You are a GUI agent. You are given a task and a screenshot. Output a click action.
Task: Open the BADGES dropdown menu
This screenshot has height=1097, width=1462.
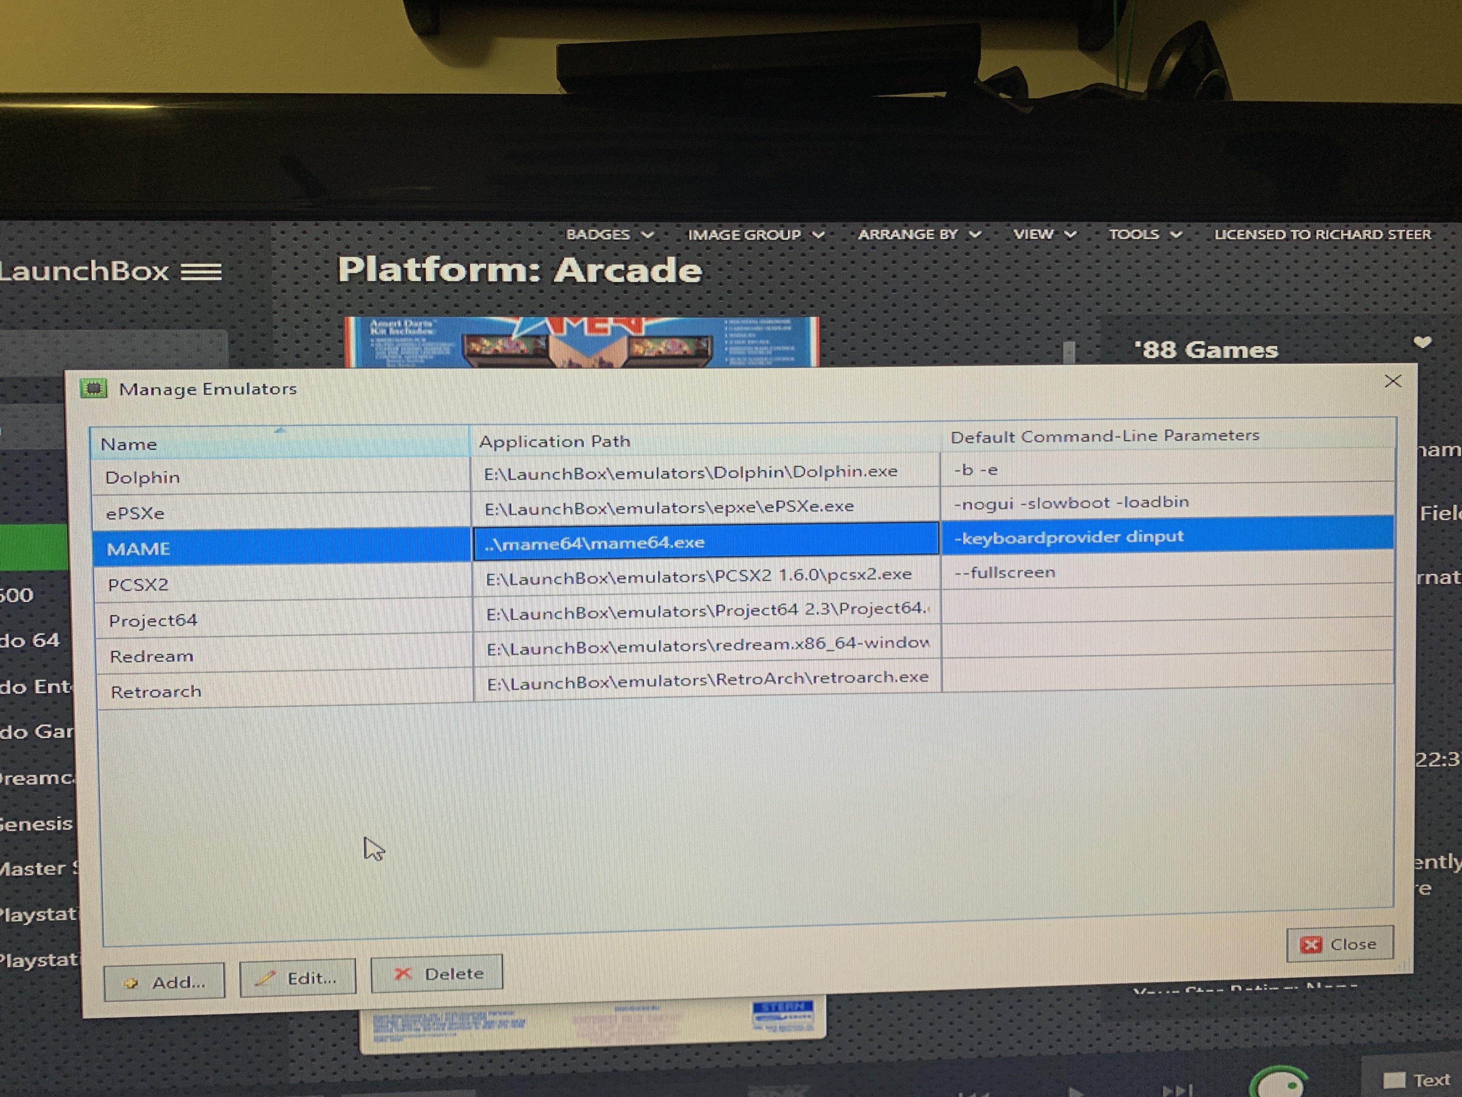(610, 234)
